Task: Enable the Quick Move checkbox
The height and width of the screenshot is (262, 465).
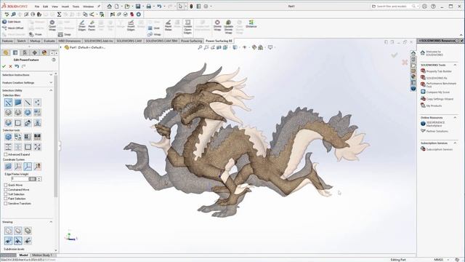Action: [6, 185]
